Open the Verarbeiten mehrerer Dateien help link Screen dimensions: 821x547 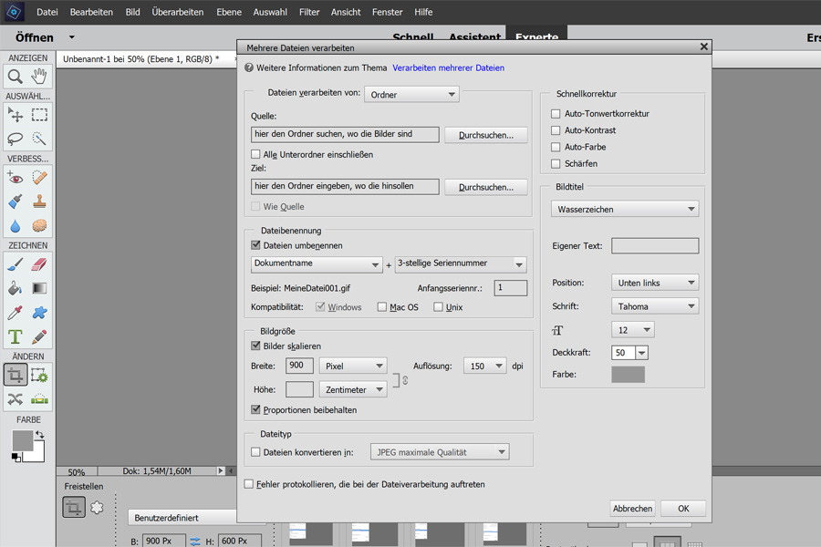click(448, 67)
